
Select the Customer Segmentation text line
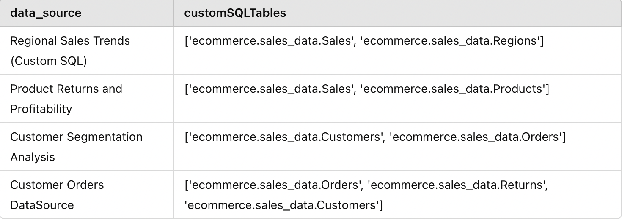pos(76,137)
